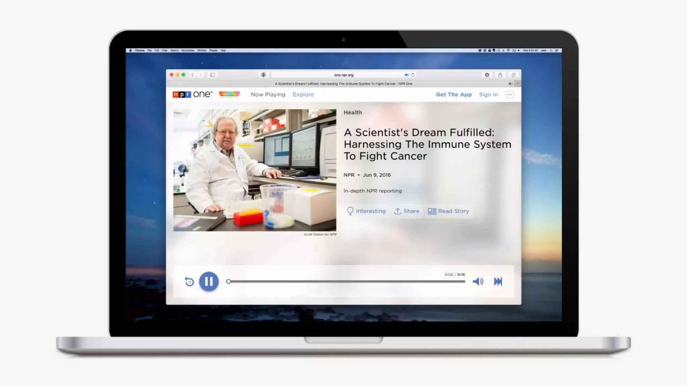Click the NPR One logo

tap(192, 94)
